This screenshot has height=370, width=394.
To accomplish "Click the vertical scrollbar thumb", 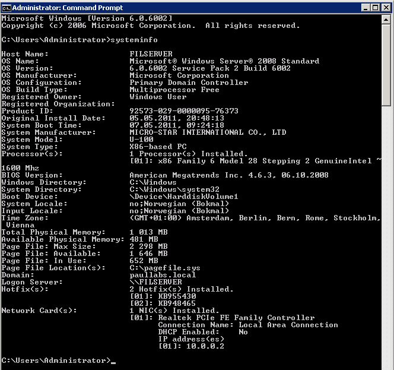I will (386, 65).
